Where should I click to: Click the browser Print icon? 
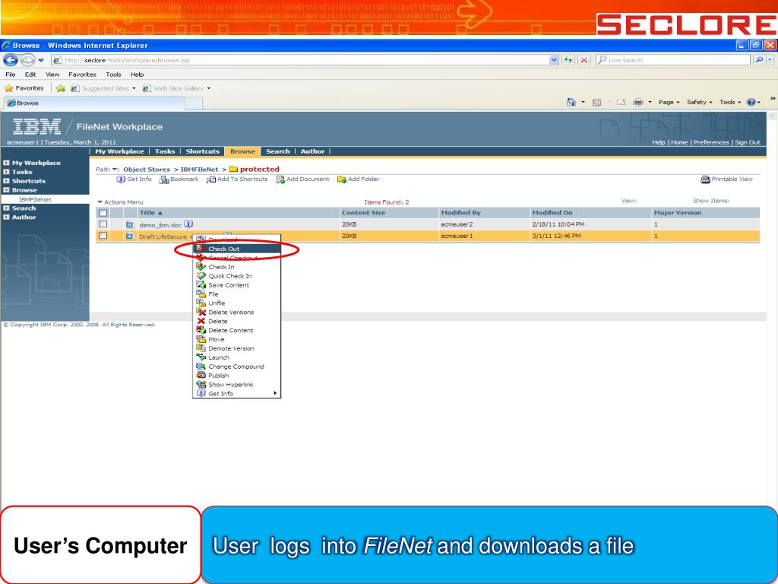[638, 103]
